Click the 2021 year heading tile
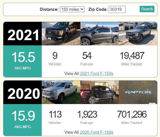Viewport: 160px width, 137px height. click(x=23, y=33)
